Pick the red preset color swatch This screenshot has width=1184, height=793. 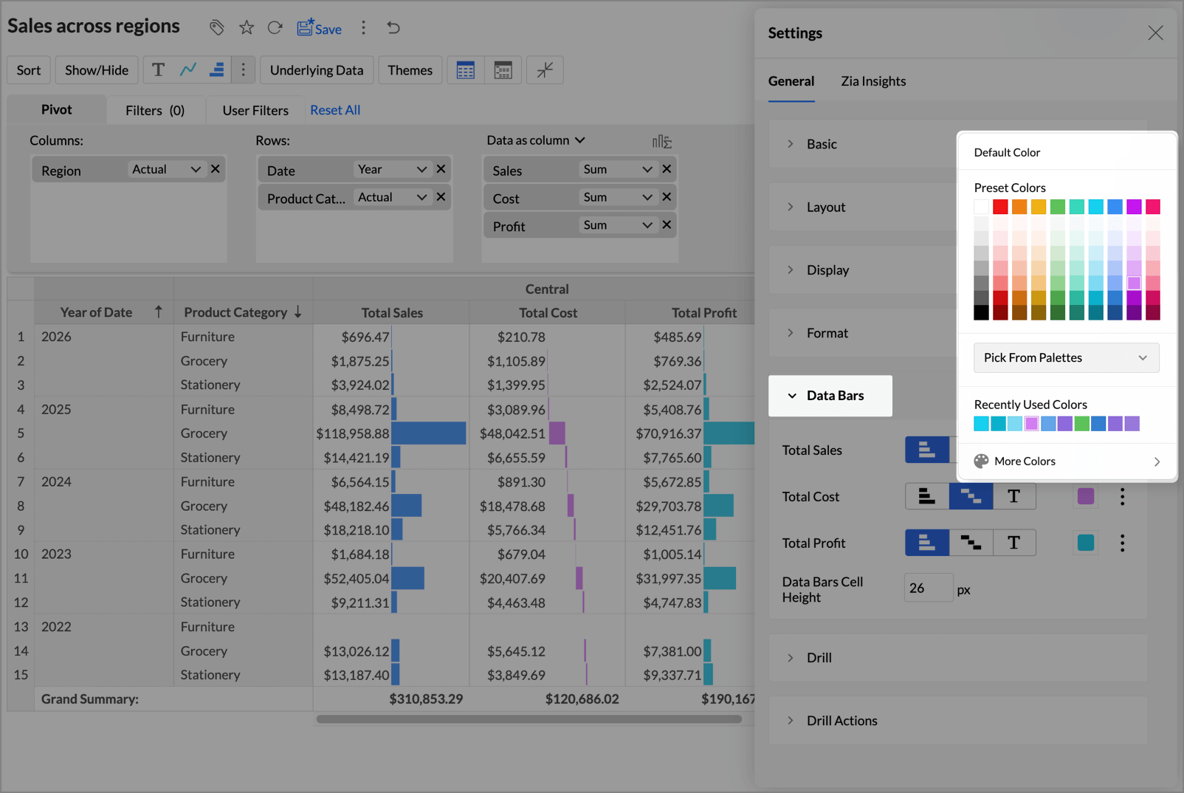(1000, 207)
